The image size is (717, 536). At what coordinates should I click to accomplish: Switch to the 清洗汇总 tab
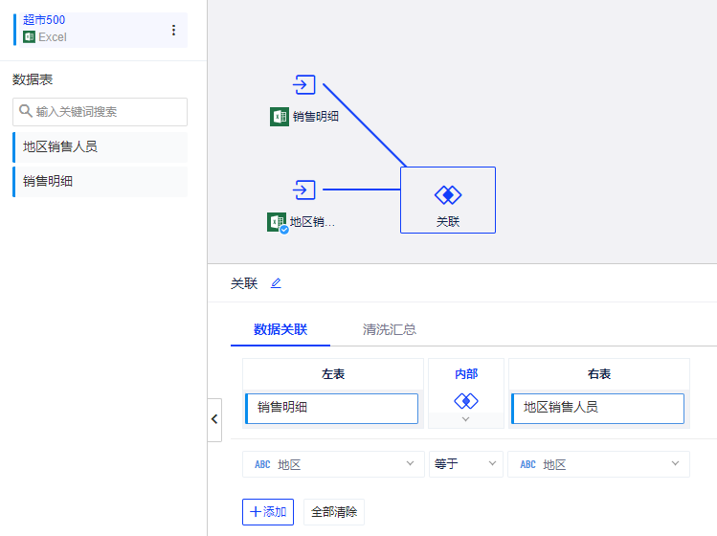pyautogui.click(x=389, y=329)
